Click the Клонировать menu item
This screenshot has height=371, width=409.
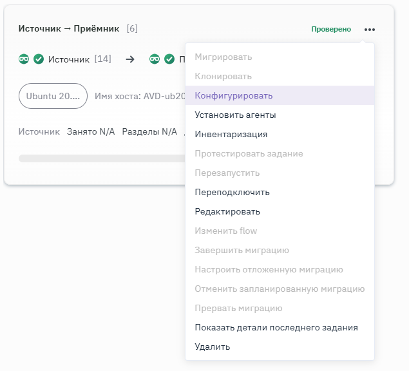[223, 76]
